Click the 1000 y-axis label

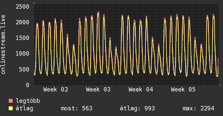22,54
